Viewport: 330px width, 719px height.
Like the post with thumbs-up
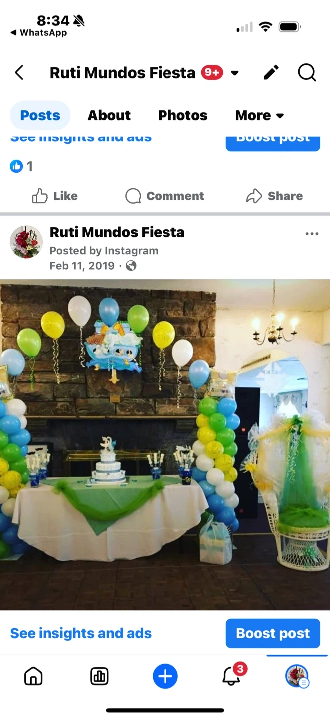55,196
